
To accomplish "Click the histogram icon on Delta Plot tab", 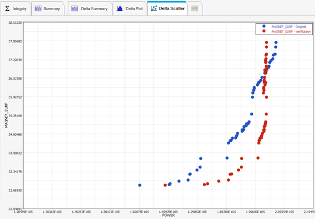I will coord(120,8).
